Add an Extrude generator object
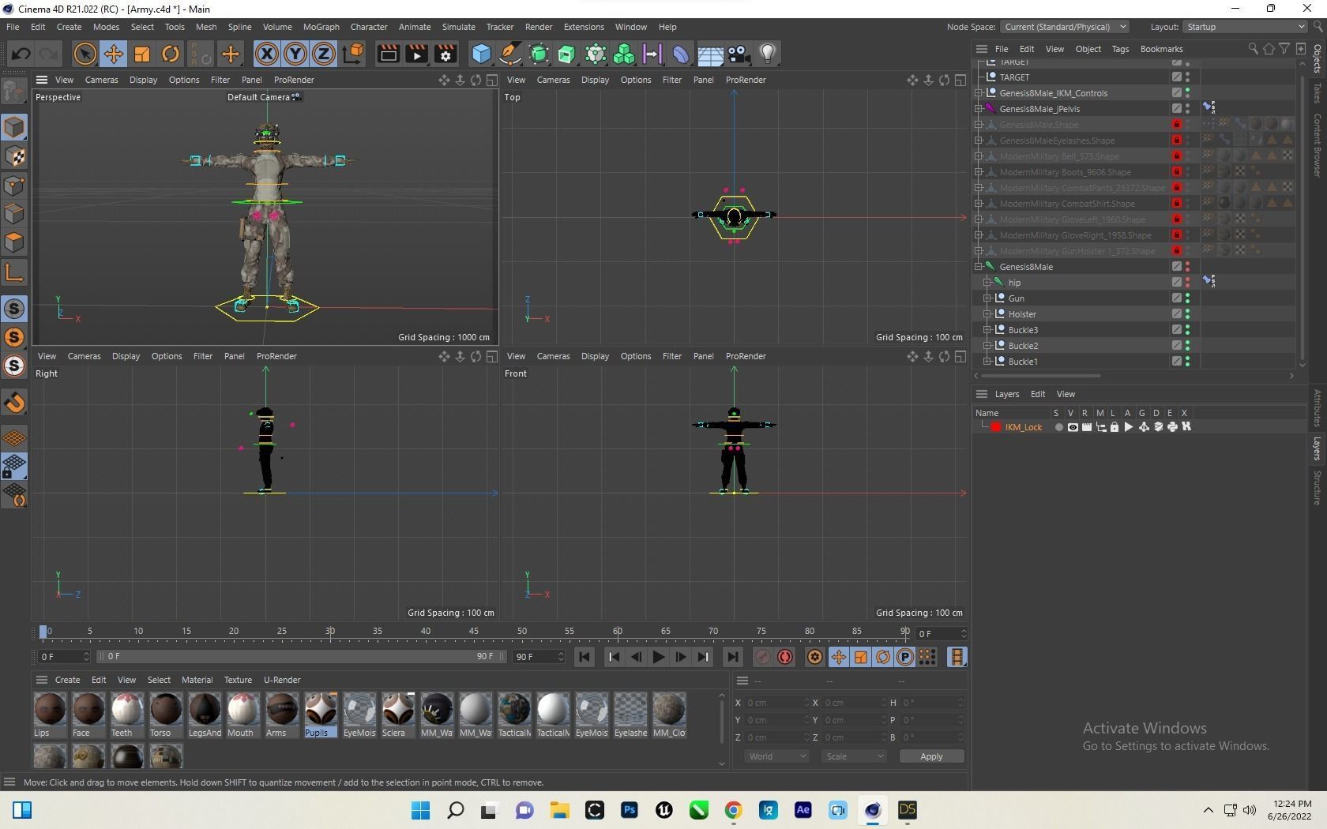 click(567, 54)
